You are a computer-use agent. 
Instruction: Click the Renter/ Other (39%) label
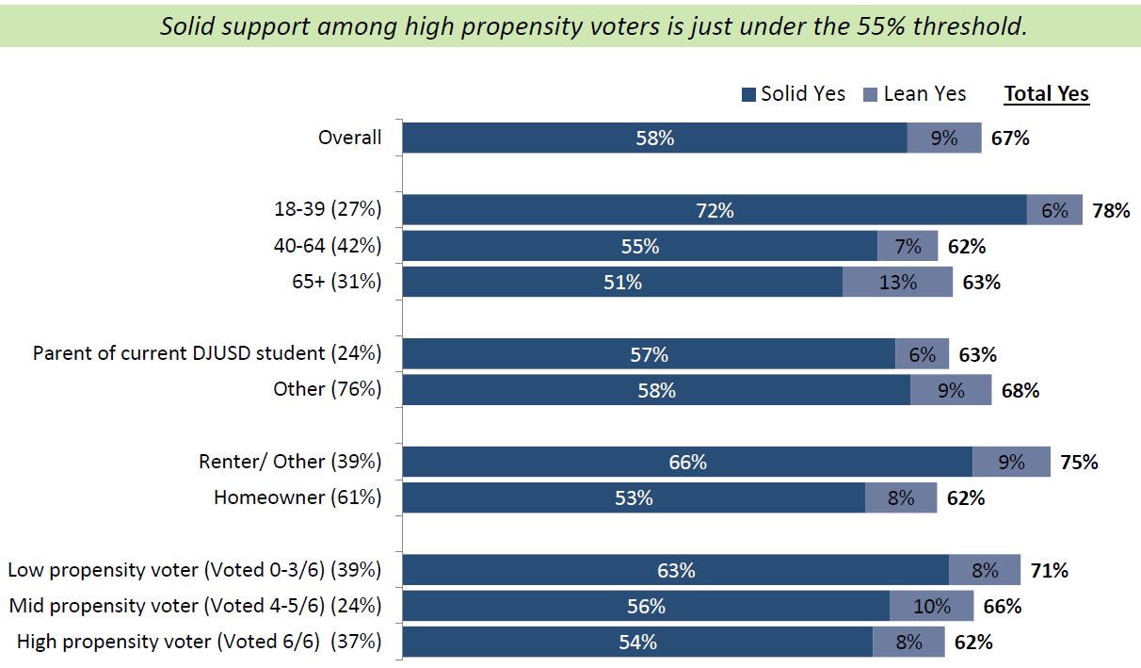point(290,462)
